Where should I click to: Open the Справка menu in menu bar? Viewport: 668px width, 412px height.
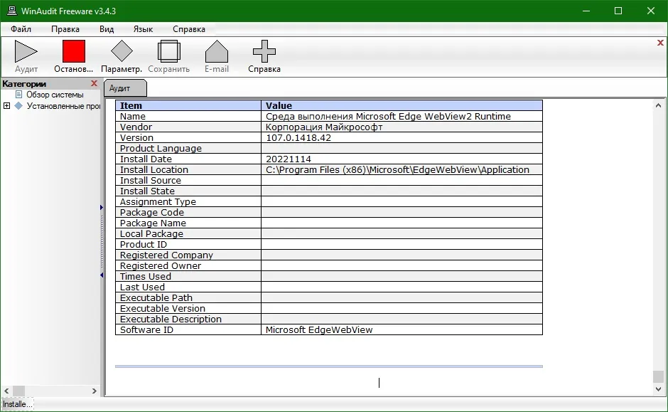189,29
